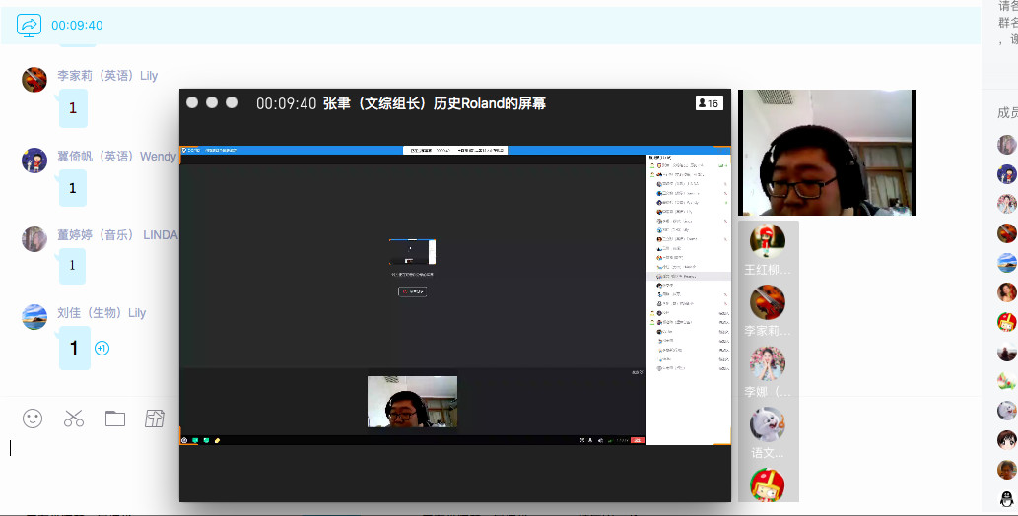Click the 刘佳（生物）Lily sender name
The height and width of the screenshot is (516, 1018).
[x=102, y=313]
